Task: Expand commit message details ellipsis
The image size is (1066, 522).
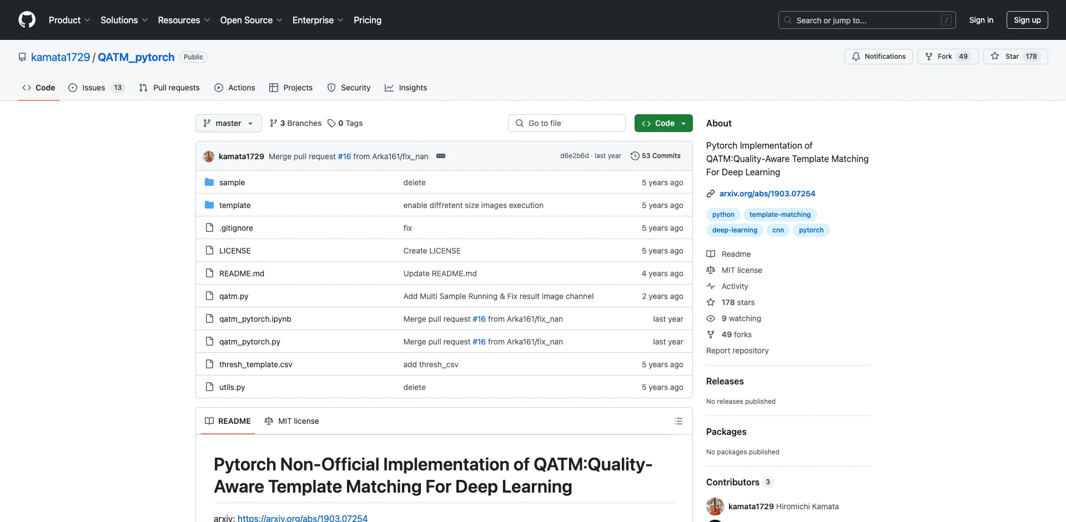Action: pos(441,156)
